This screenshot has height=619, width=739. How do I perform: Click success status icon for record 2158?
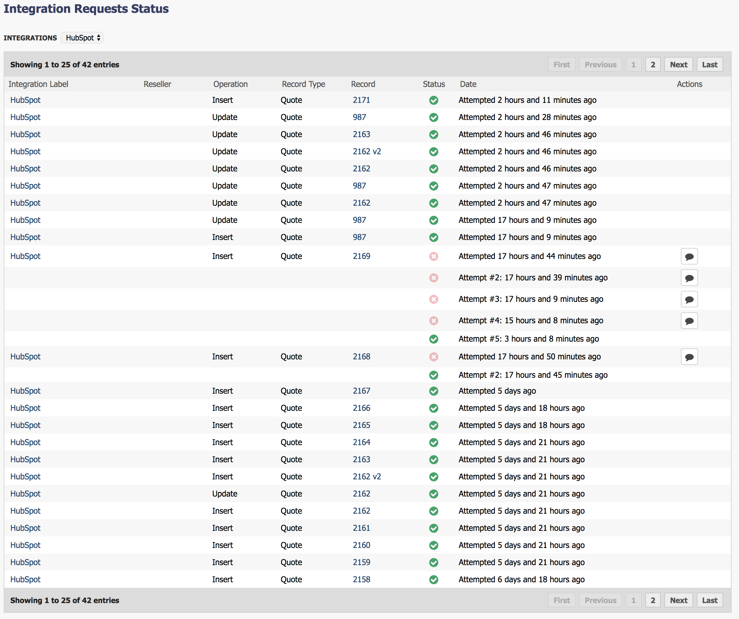[x=433, y=580]
